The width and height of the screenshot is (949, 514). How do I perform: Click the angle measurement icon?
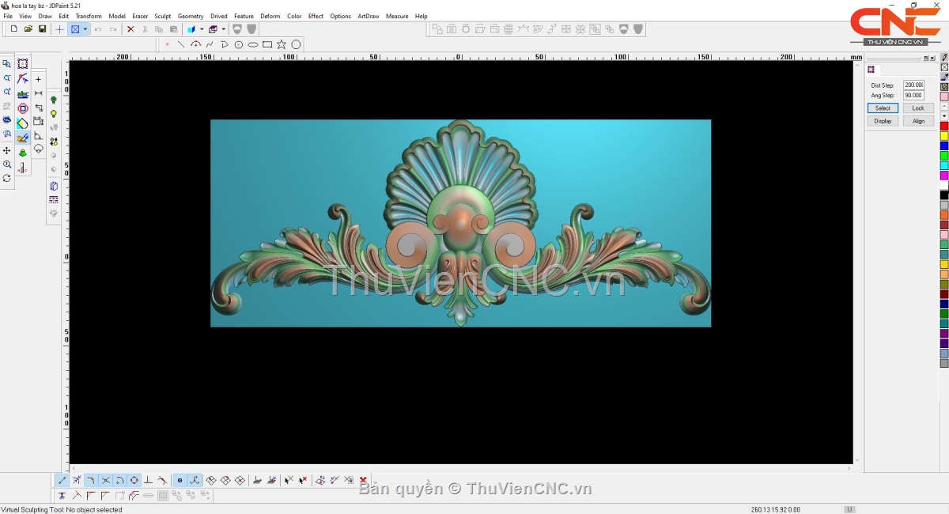coord(38,136)
